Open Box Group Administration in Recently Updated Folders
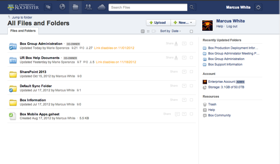280x164 pixels. click(x=226, y=59)
